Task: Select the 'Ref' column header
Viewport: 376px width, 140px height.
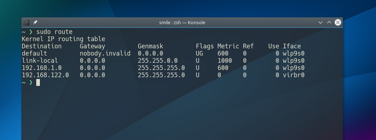Action: (x=248, y=46)
